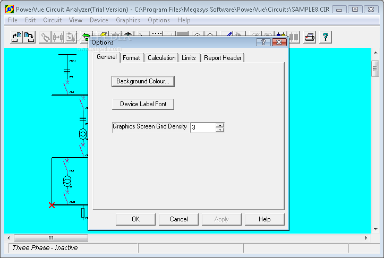Open the Device menu
Screen dimensions: 384x258
99,20
